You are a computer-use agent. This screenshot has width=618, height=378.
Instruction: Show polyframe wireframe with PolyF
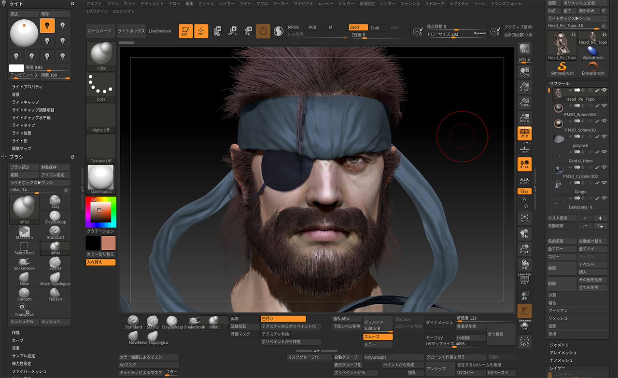pyautogui.click(x=524, y=279)
